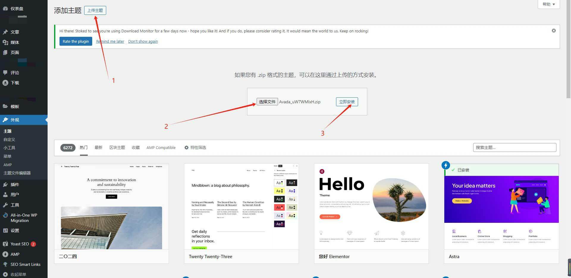Click the Rate the plugin button
The image size is (571, 278).
pos(76,41)
